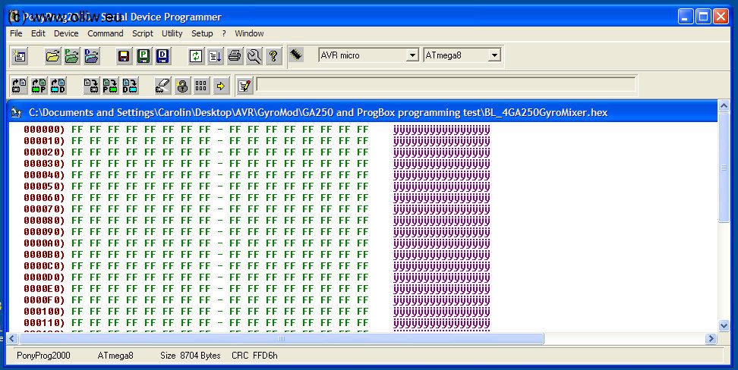738x370 pixels.
Task: Click the Read Device icon
Action: pos(20,86)
